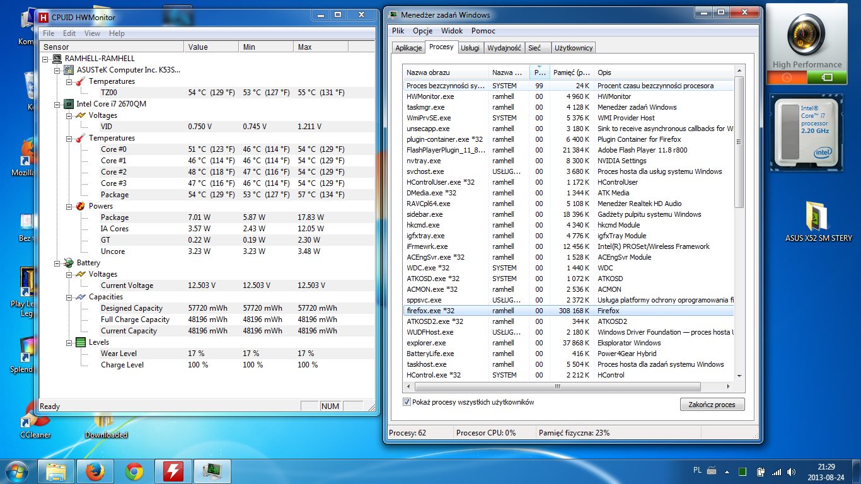Viewport: 861px width, 484px height.
Task: Click the battery icon beside the Battery node
Action: (69, 263)
